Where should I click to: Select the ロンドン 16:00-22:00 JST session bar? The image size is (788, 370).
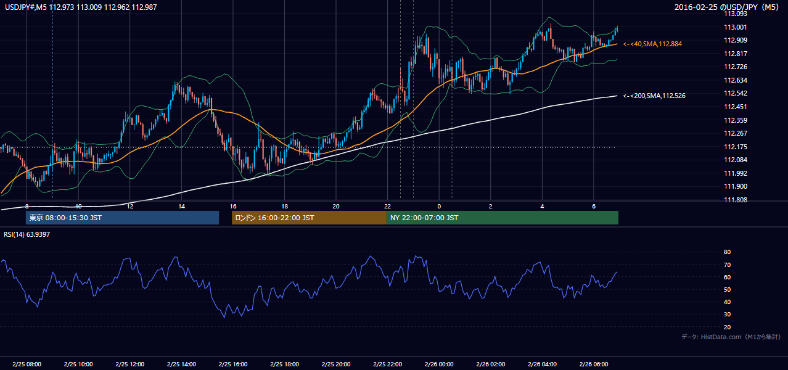tap(309, 218)
